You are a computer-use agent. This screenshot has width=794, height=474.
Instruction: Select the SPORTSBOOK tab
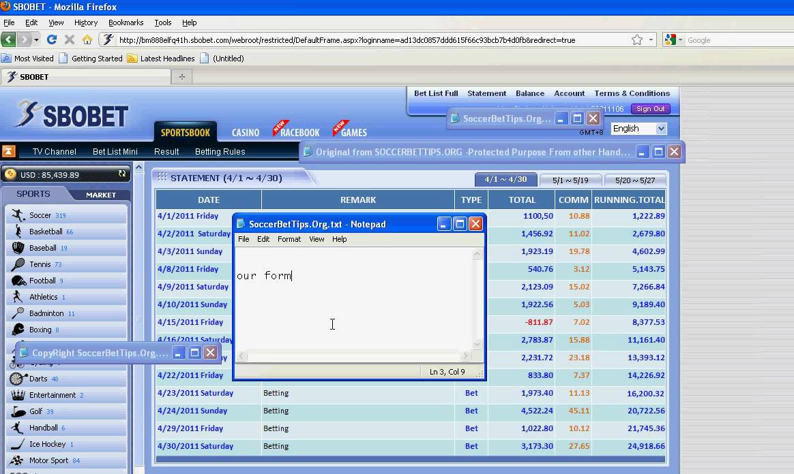tap(186, 132)
